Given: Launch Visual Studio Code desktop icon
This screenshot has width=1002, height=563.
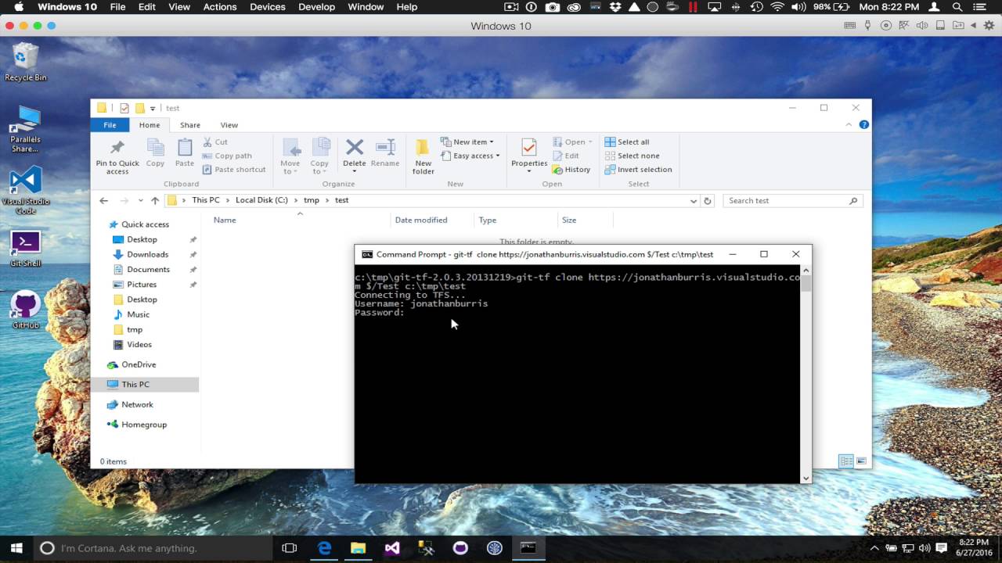Looking at the screenshot, I should coord(25,190).
